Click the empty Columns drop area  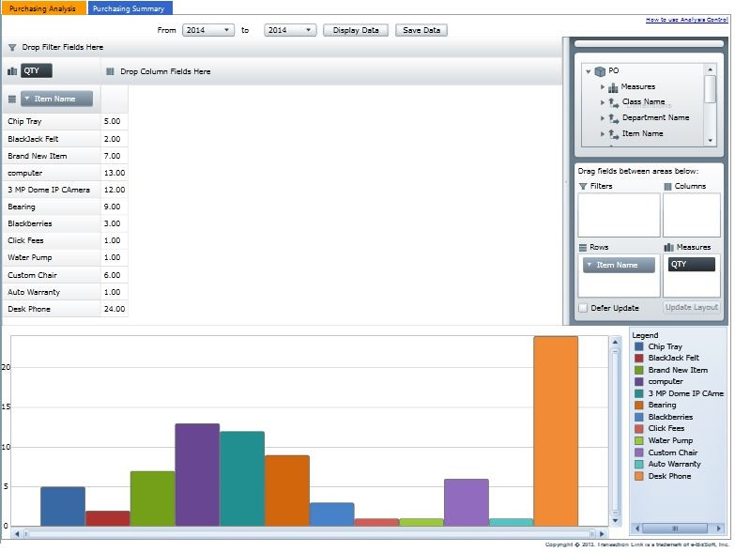tap(692, 215)
